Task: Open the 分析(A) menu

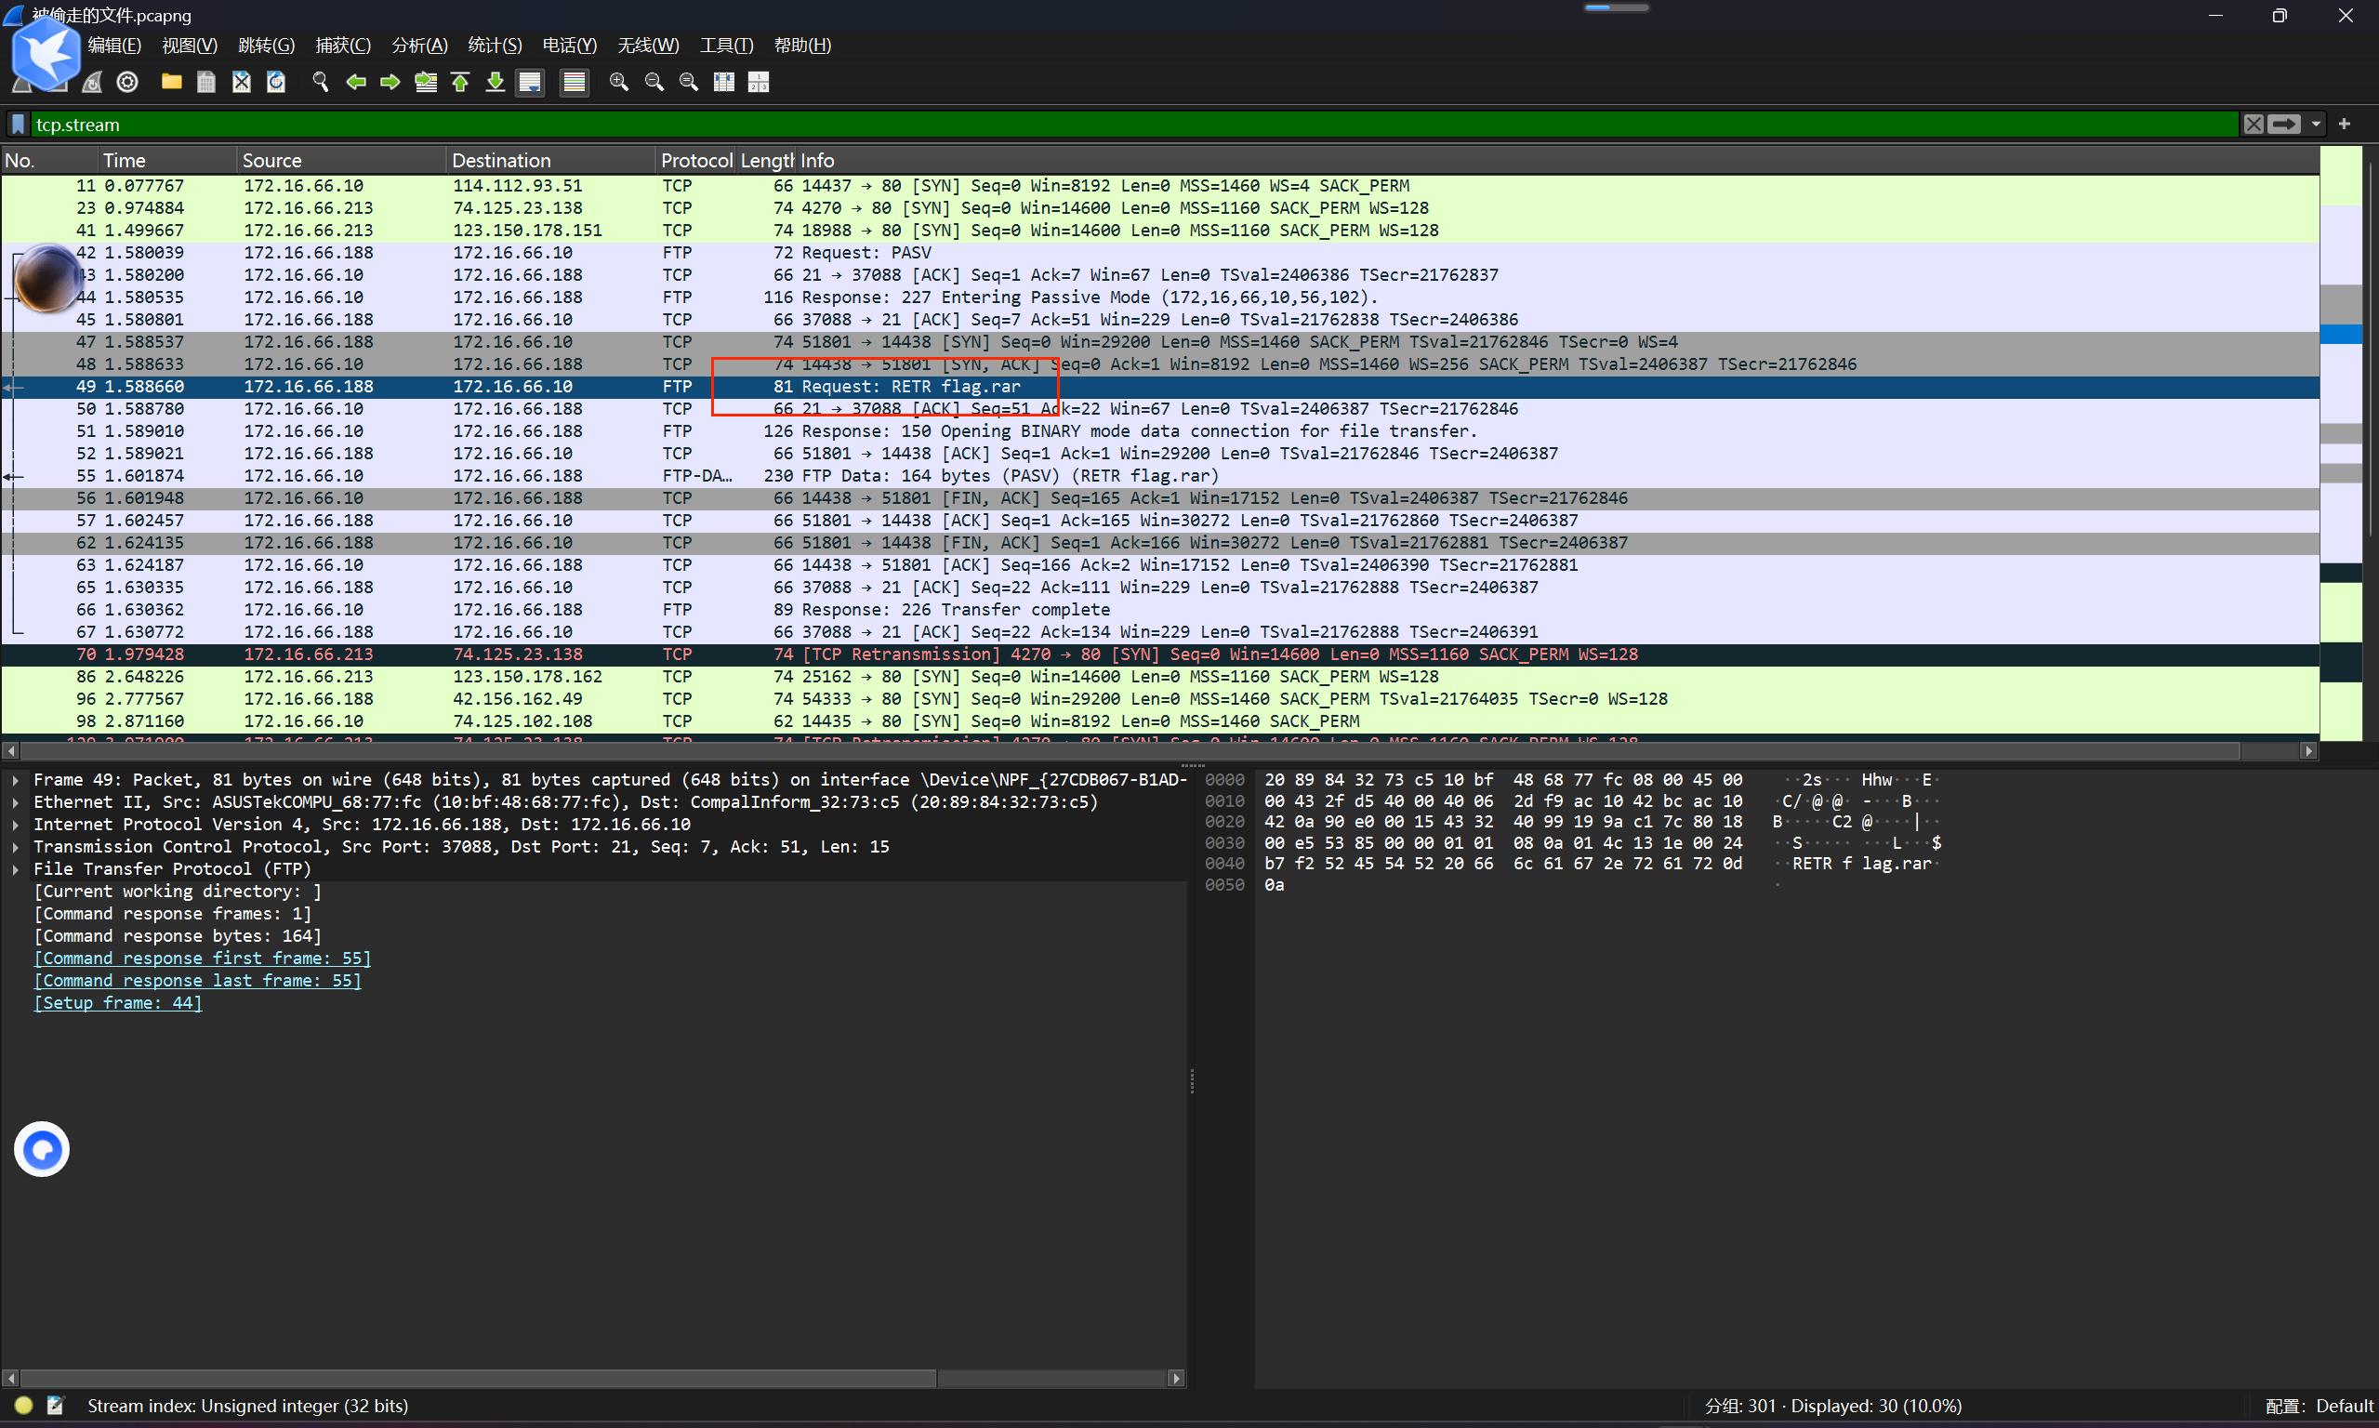Action: coord(419,46)
